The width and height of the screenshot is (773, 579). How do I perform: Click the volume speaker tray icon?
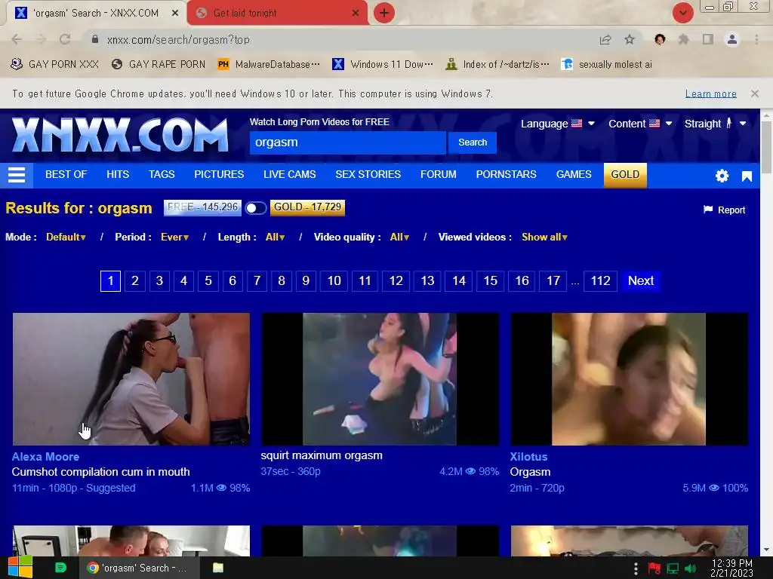[690, 568]
